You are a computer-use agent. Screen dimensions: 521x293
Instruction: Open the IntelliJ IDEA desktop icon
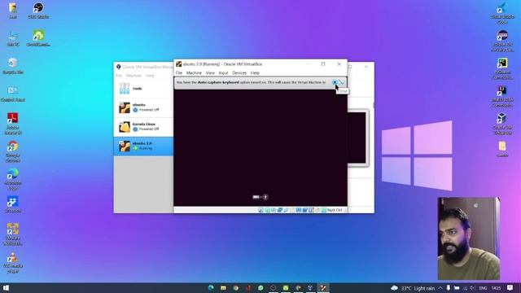pyautogui.click(x=502, y=96)
